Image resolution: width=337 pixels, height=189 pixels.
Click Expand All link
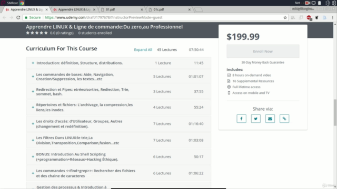(143, 50)
